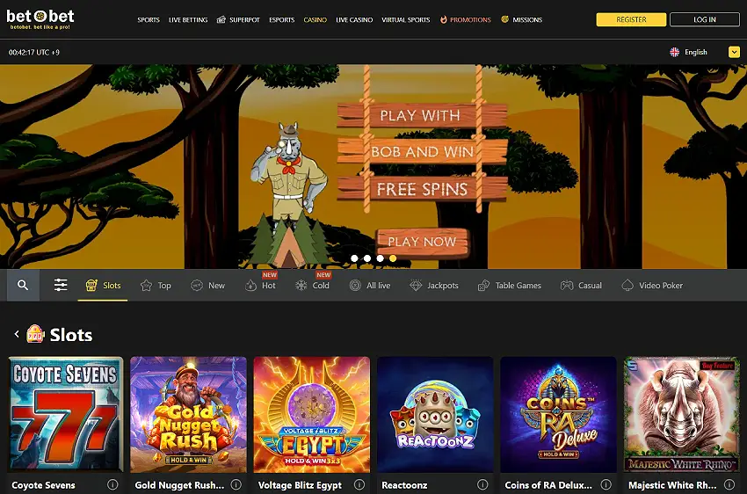Expand the yellow language dropdown arrow
The image size is (747, 494).
click(x=734, y=52)
